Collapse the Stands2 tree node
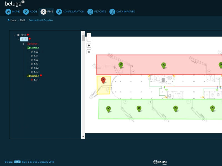The image size is (222, 166). (24, 48)
